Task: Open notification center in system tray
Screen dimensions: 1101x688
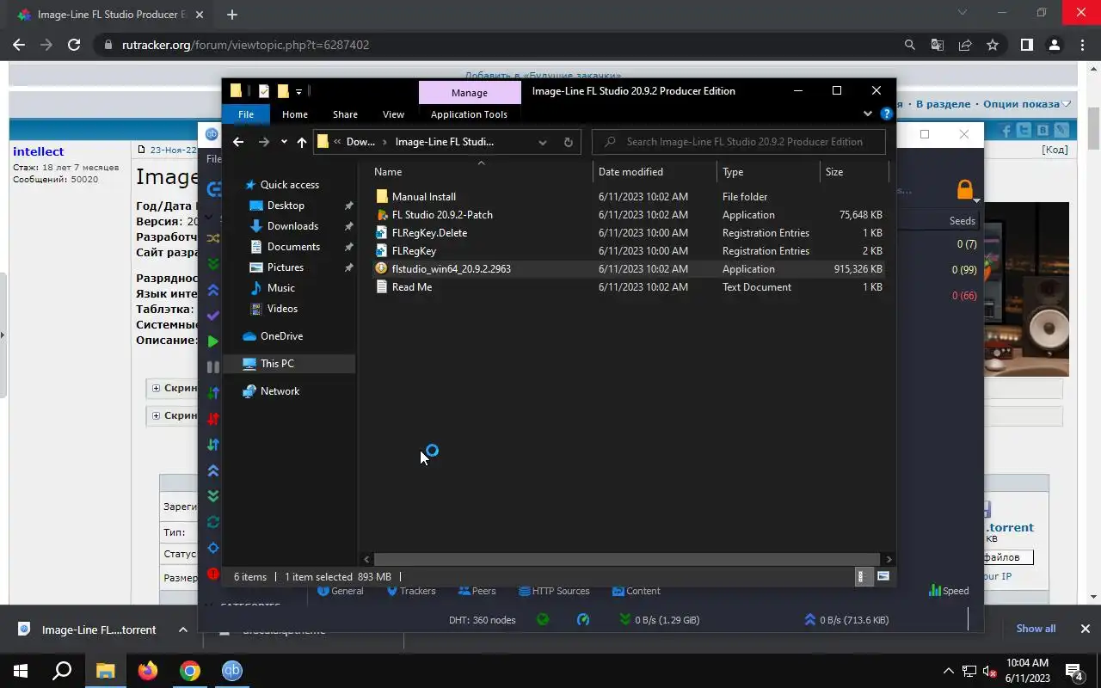Action: click(1073, 672)
